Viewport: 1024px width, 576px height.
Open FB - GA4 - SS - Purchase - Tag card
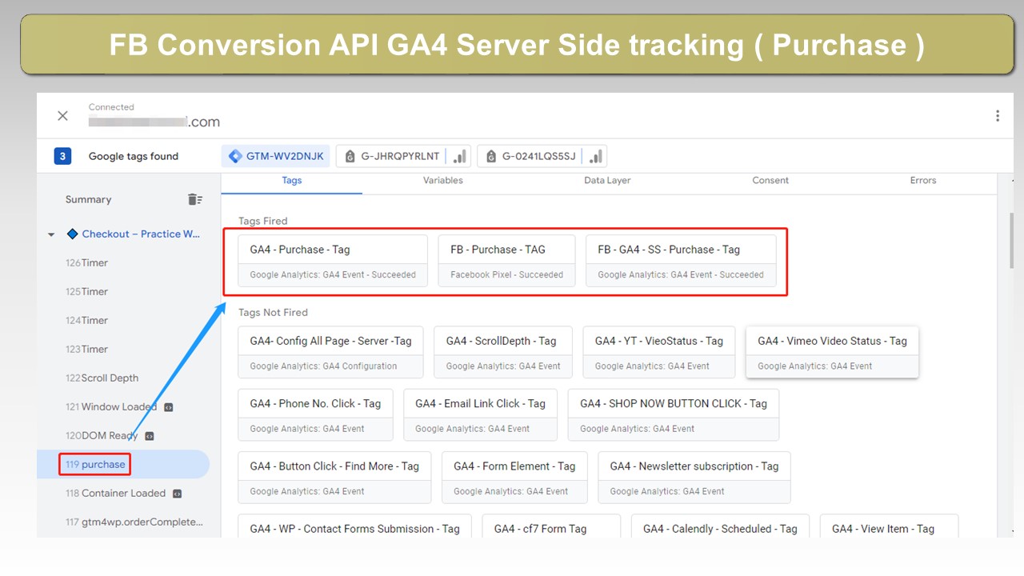[681, 261]
